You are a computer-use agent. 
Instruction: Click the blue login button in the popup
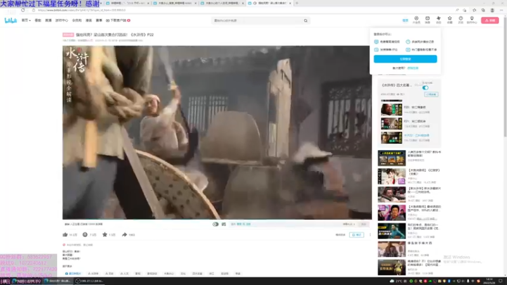click(x=405, y=59)
